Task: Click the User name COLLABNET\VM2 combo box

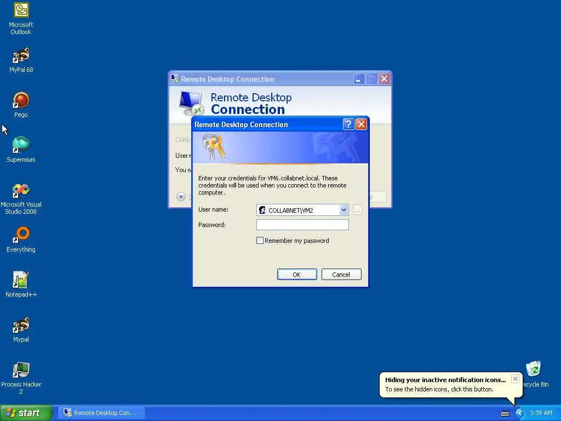Action: [x=302, y=210]
